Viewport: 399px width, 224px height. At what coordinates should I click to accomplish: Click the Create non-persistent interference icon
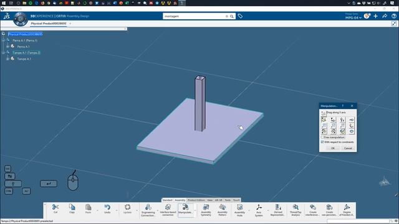pyautogui.click(x=329, y=210)
